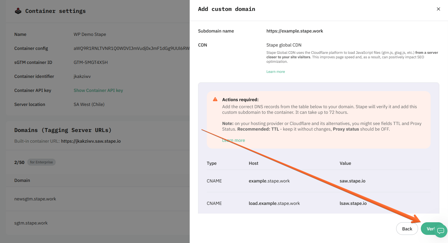Click the name value 'WP Demo Stape'

[90, 34]
